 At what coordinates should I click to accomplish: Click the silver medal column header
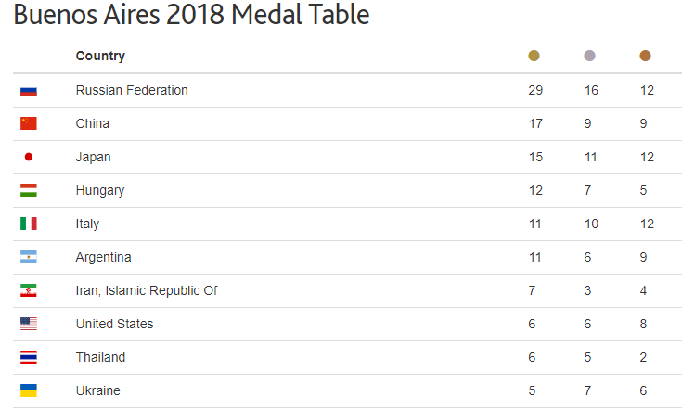click(589, 57)
